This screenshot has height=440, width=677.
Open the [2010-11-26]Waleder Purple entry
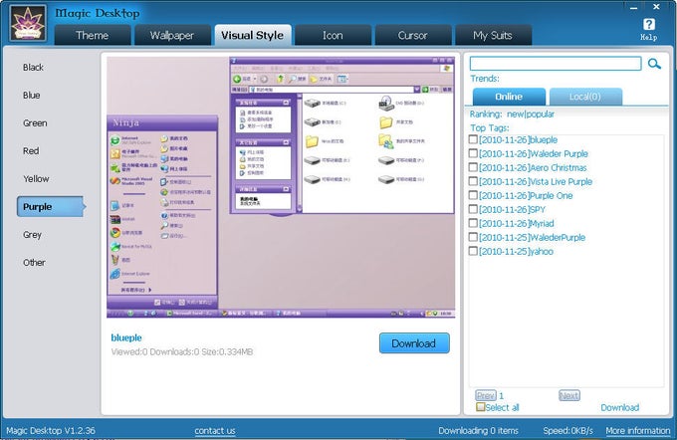[x=534, y=153]
